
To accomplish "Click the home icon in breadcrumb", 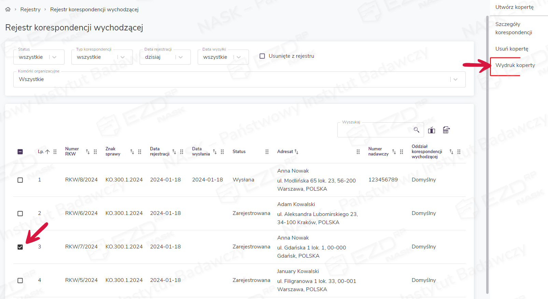I will (x=8, y=10).
